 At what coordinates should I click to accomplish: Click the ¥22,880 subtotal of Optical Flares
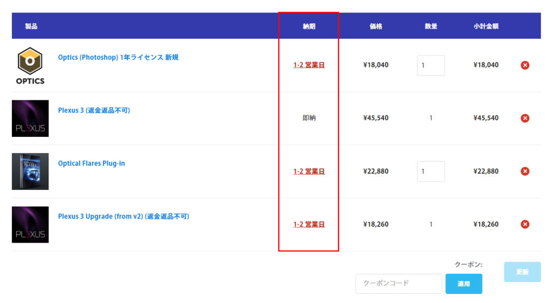486,171
